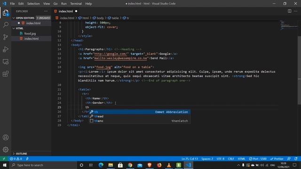Click the 1 UNSAVED badge

click(x=43, y=18)
